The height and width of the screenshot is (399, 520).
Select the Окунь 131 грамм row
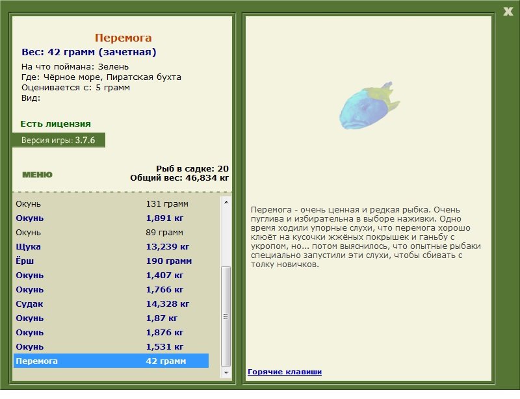(111, 203)
